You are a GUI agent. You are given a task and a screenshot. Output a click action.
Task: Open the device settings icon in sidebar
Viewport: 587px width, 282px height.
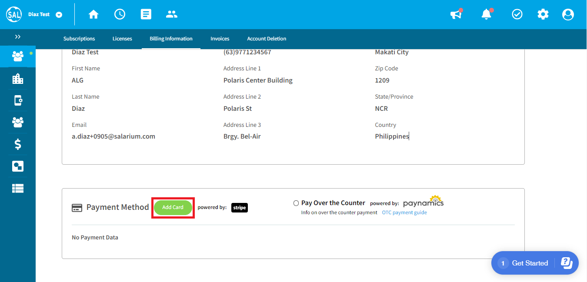click(x=18, y=101)
